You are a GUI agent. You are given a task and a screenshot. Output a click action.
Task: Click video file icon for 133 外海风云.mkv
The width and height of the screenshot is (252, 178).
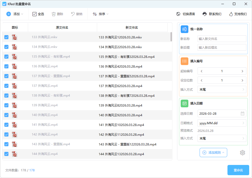pos(15,37)
